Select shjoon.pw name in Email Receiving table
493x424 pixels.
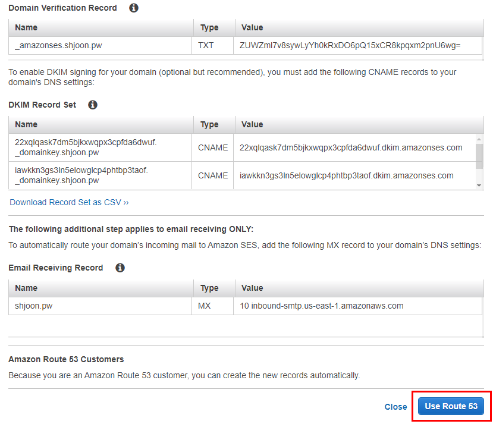pyautogui.click(x=100, y=306)
